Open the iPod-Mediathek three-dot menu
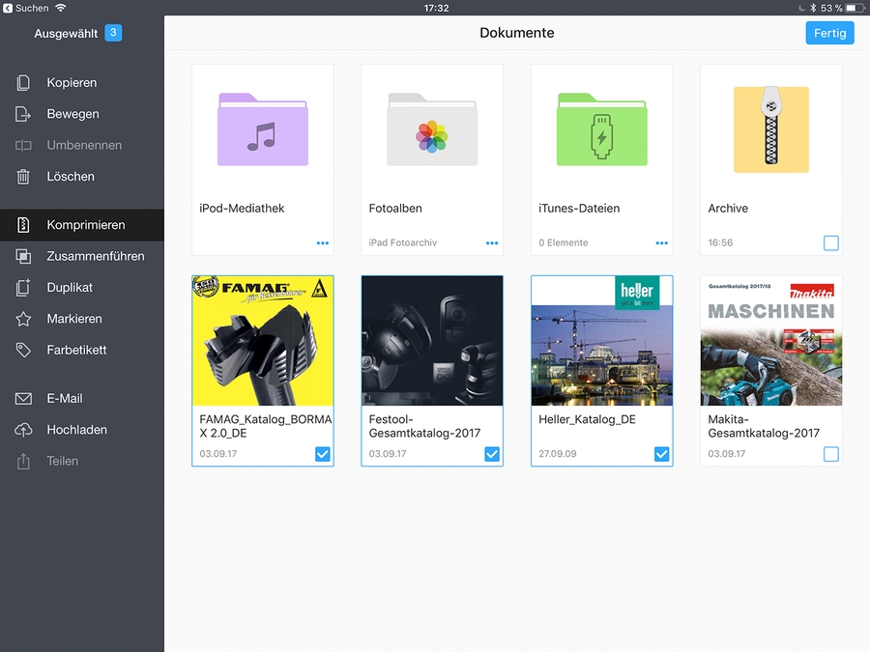Viewport: 870px width, 652px height. [323, 243]
